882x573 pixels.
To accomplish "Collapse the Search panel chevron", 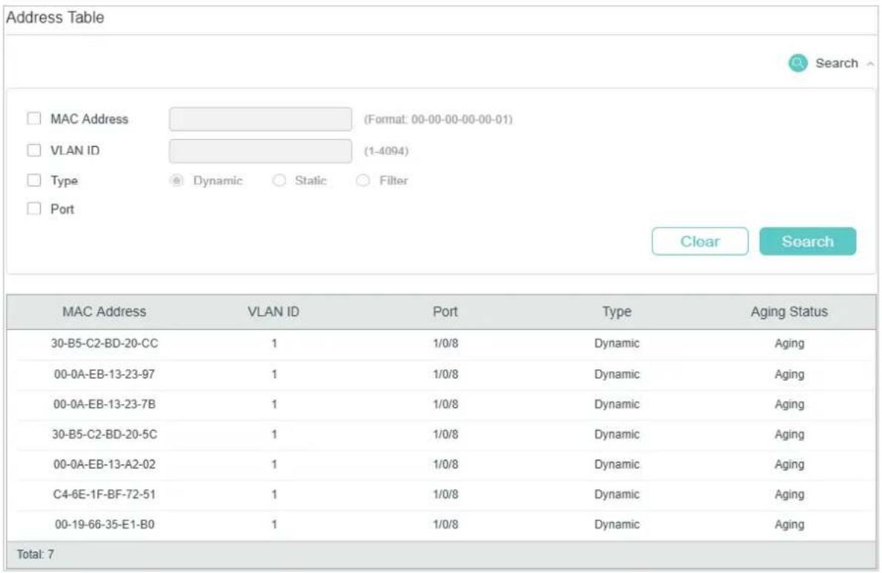I will [x=869, y=64].
